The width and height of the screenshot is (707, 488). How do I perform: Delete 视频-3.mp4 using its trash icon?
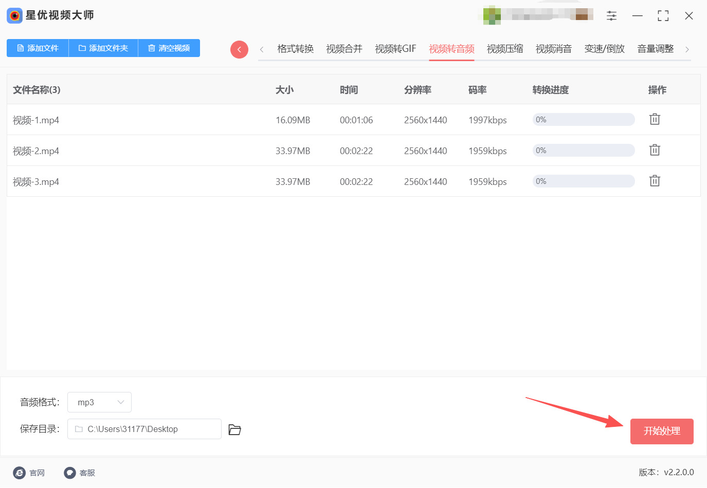click(655, 181)
